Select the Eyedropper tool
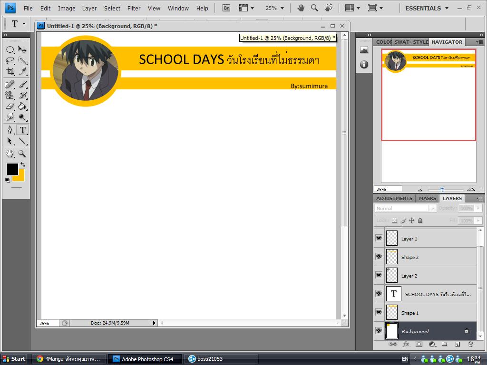Viewport: 487px width, 365px height. pyautogui.click(x=22, y=71)
